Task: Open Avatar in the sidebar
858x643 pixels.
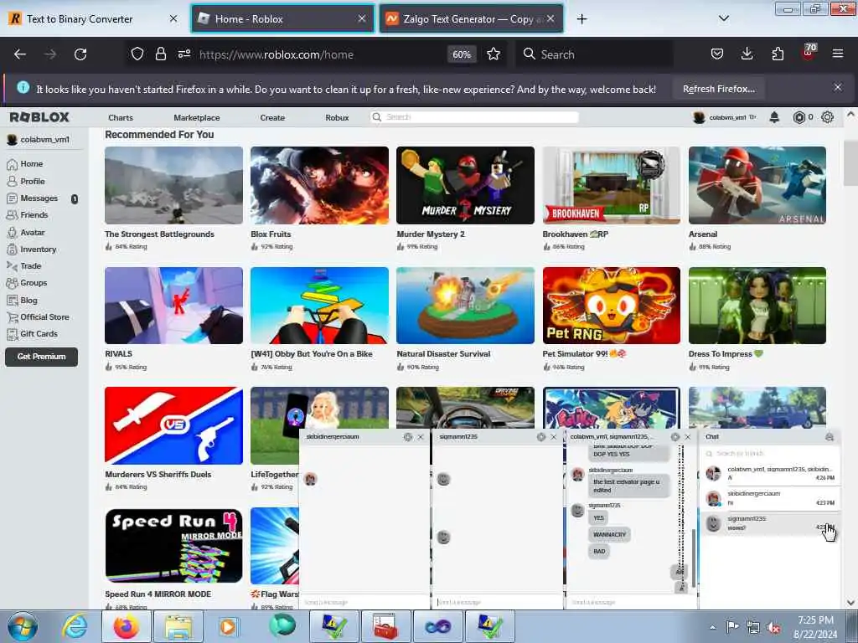Action: click(33, 233)
